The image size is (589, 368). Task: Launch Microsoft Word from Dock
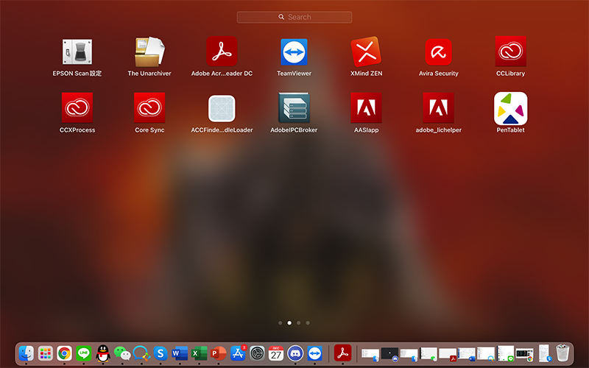coord(180,353)
